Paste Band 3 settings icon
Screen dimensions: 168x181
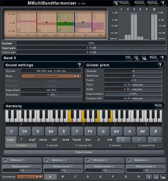point(144,58)
